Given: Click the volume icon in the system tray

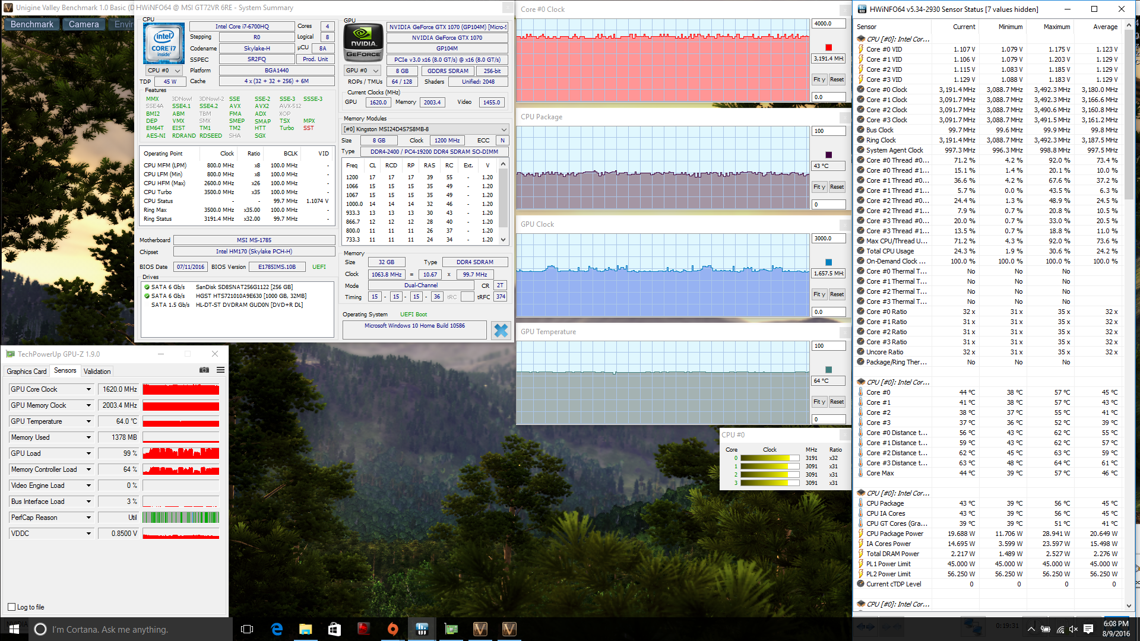Looking at the screenshot, I should tap(1073, 629).
